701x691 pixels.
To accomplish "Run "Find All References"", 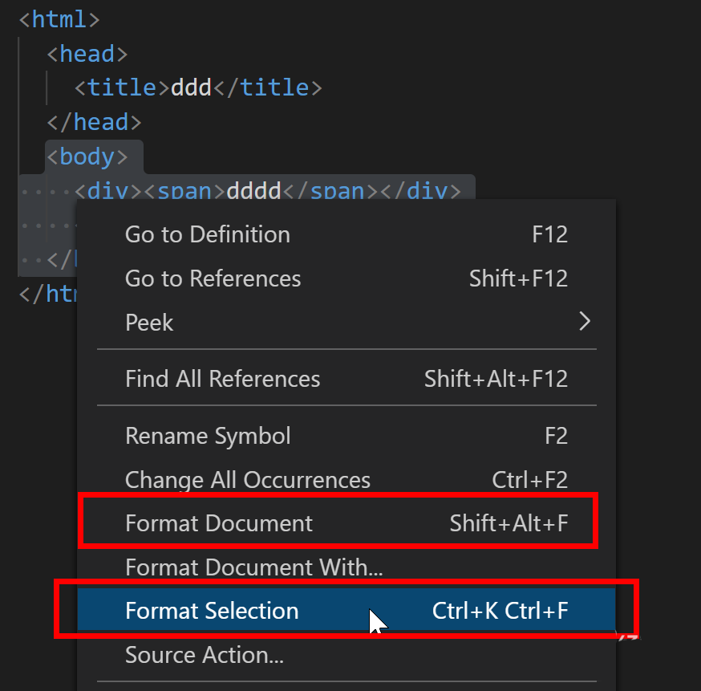I will (x=221, y=378).
